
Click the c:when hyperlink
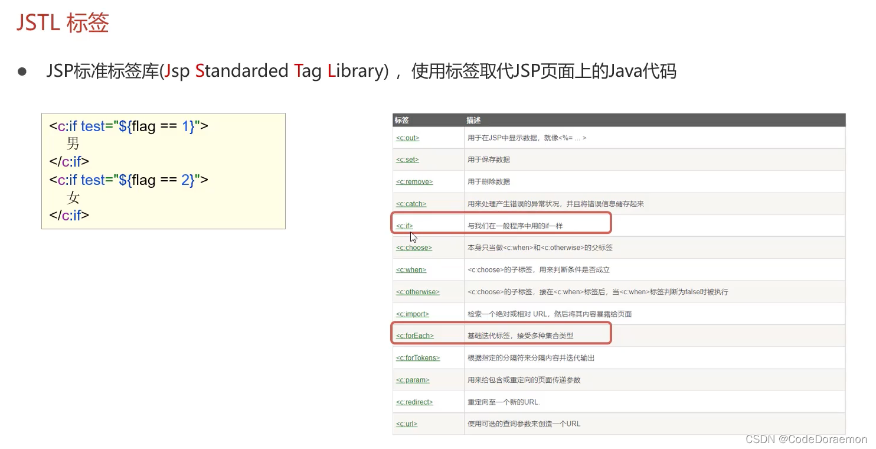[x=411, y=269]
